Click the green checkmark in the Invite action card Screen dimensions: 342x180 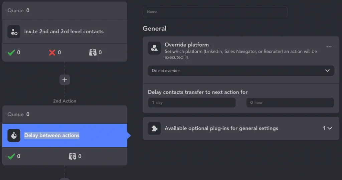pyautogui.click(x=11, y=52)
